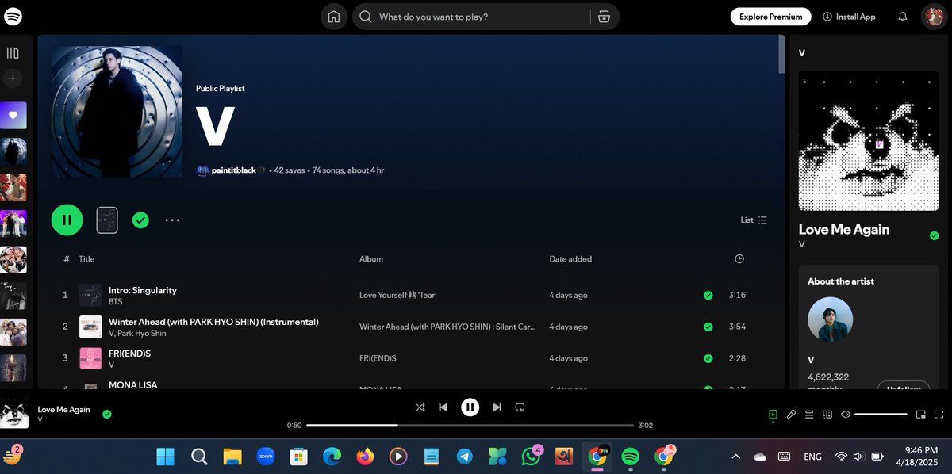Open the Miniplayer
The image size is (952, 474).
[x=921, y=414]
